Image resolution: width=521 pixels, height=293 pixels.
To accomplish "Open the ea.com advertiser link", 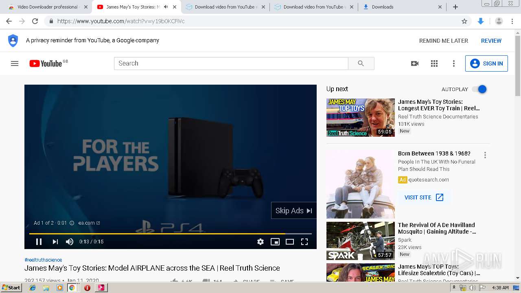I will [89, 223].
